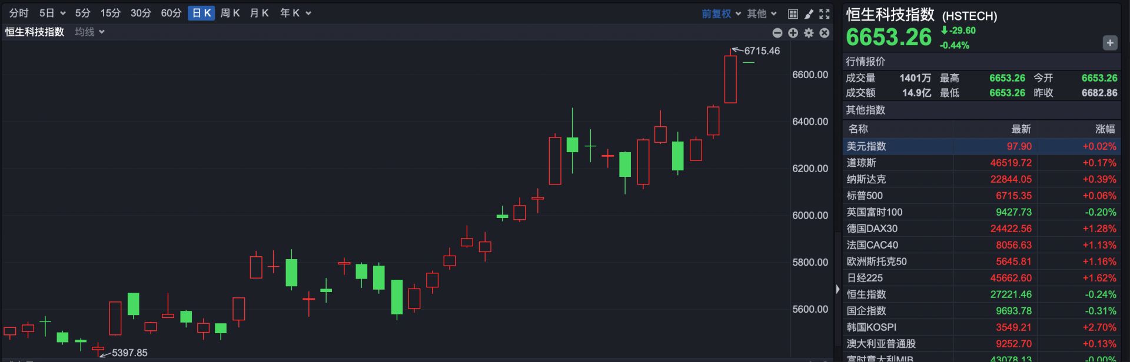The image size is (1130, 362).
Task: Switch to 周K weekly chart tab
Action: point(230,13)
